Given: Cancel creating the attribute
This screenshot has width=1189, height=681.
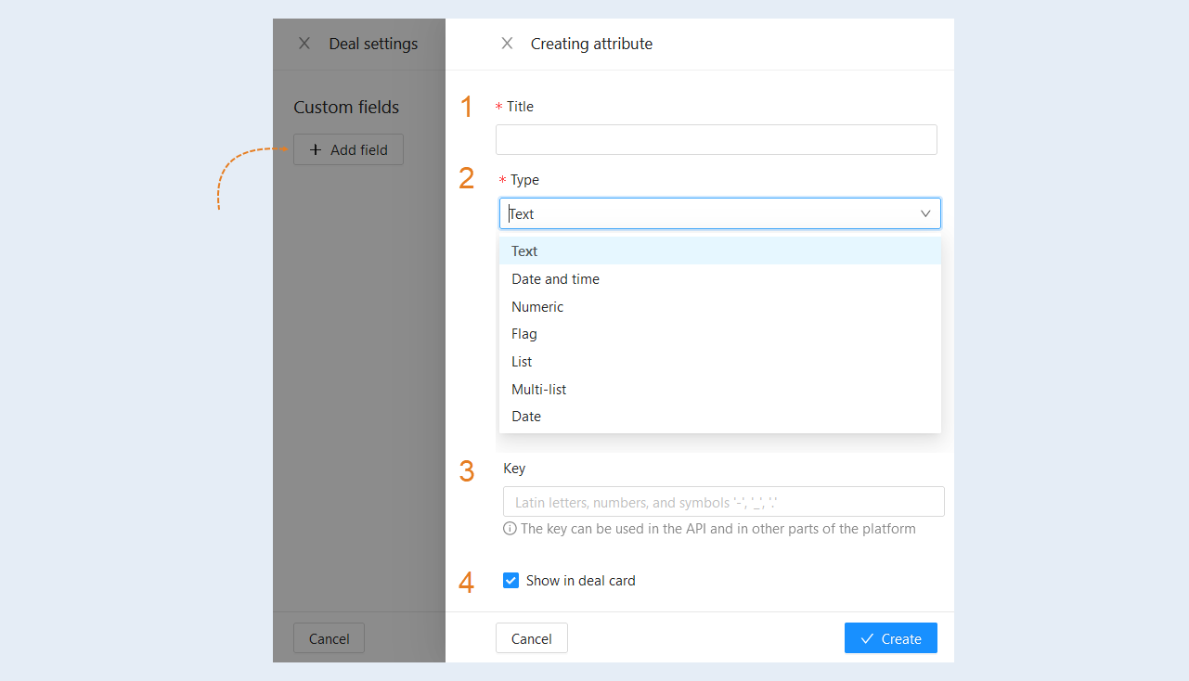Looking at the screenshot, I should click(x=532, y=638).
